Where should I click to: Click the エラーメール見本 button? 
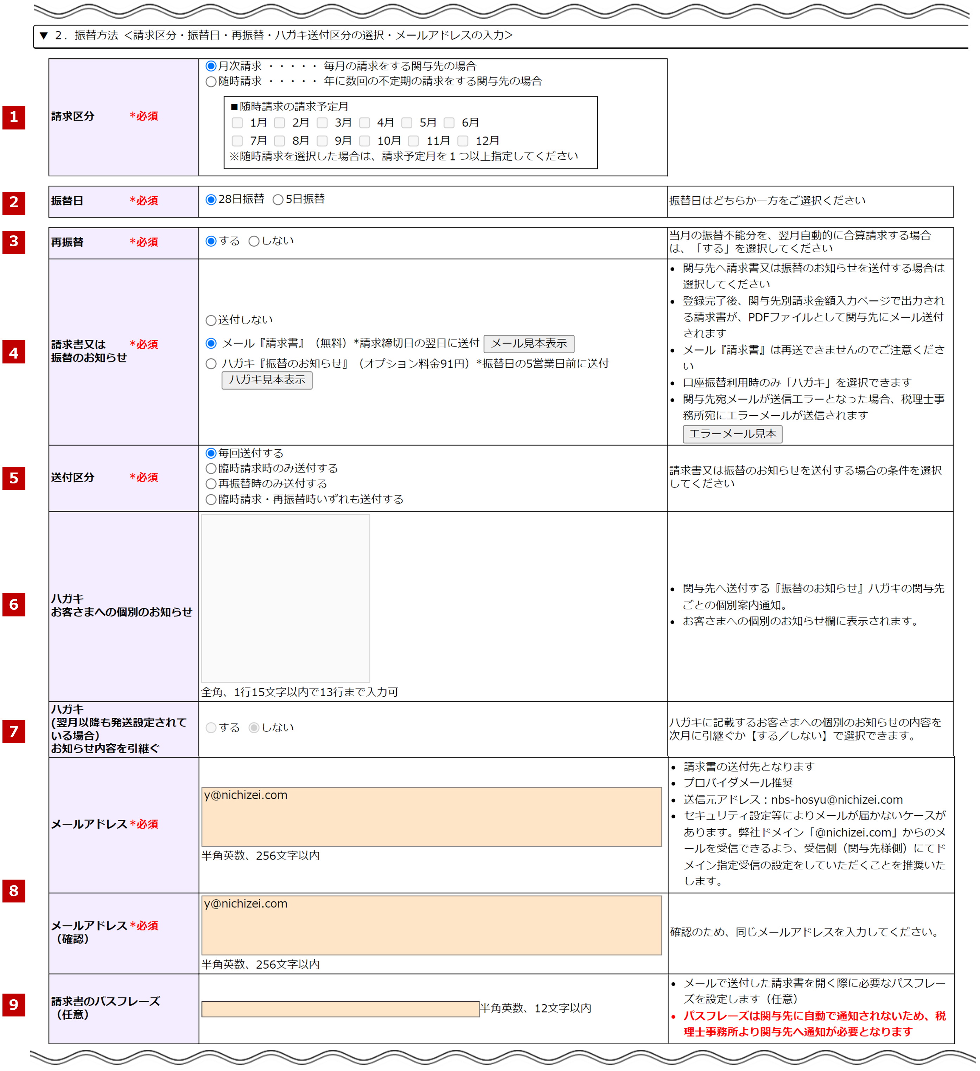(732, 434)
